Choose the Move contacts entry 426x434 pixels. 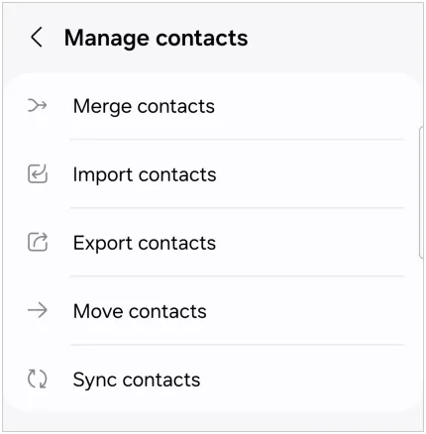coord(213,311)
